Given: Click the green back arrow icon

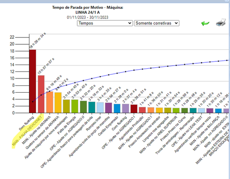Looking at the screenshot, I should pos(205,24).
